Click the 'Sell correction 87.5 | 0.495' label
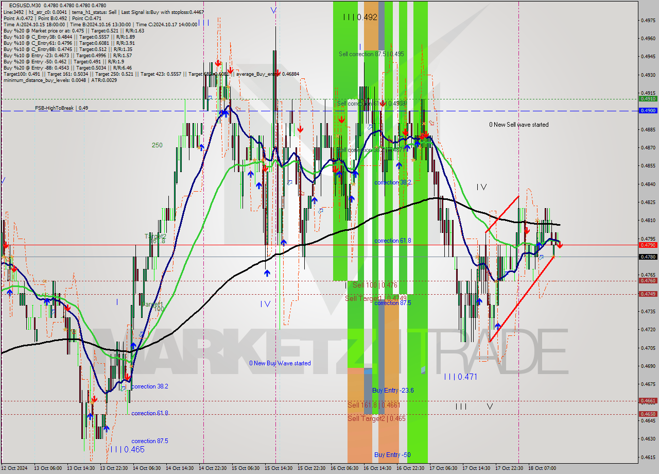 371,54
